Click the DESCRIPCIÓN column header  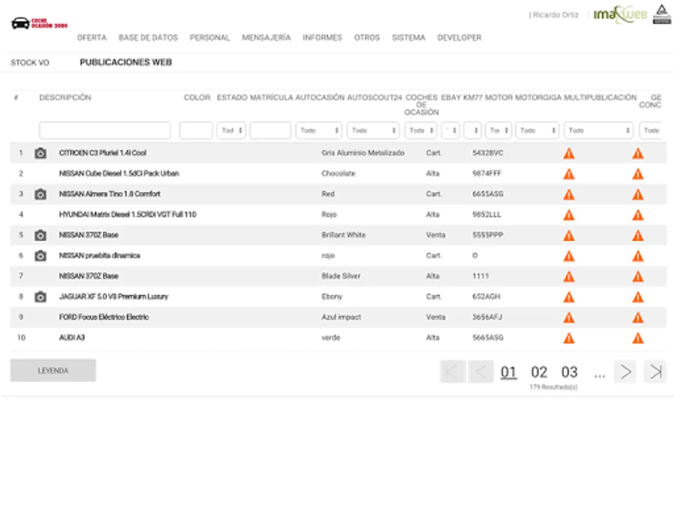click(x=65, y=98)
